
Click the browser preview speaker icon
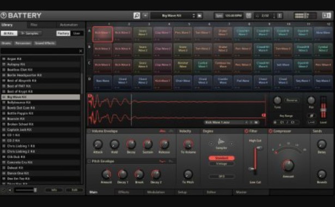(x=10, y=190)
